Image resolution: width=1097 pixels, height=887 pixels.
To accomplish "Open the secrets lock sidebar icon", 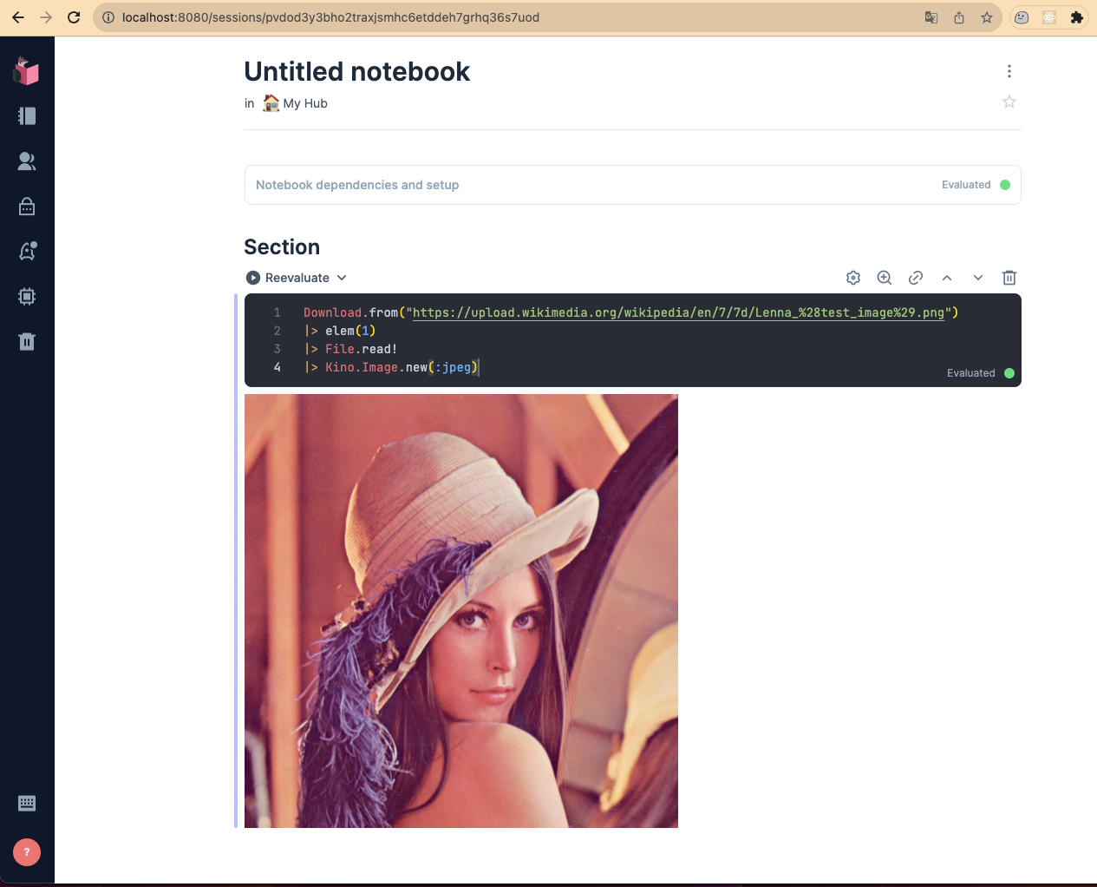I will [27, 207].
